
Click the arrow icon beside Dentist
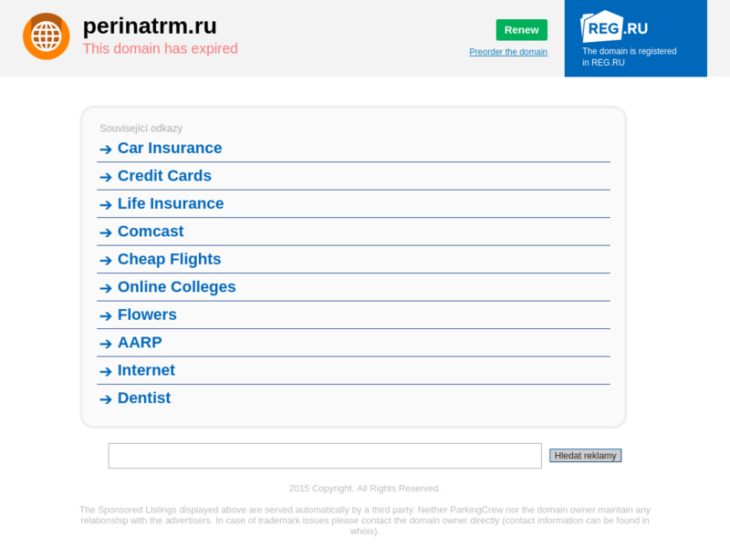pos(106,399)
